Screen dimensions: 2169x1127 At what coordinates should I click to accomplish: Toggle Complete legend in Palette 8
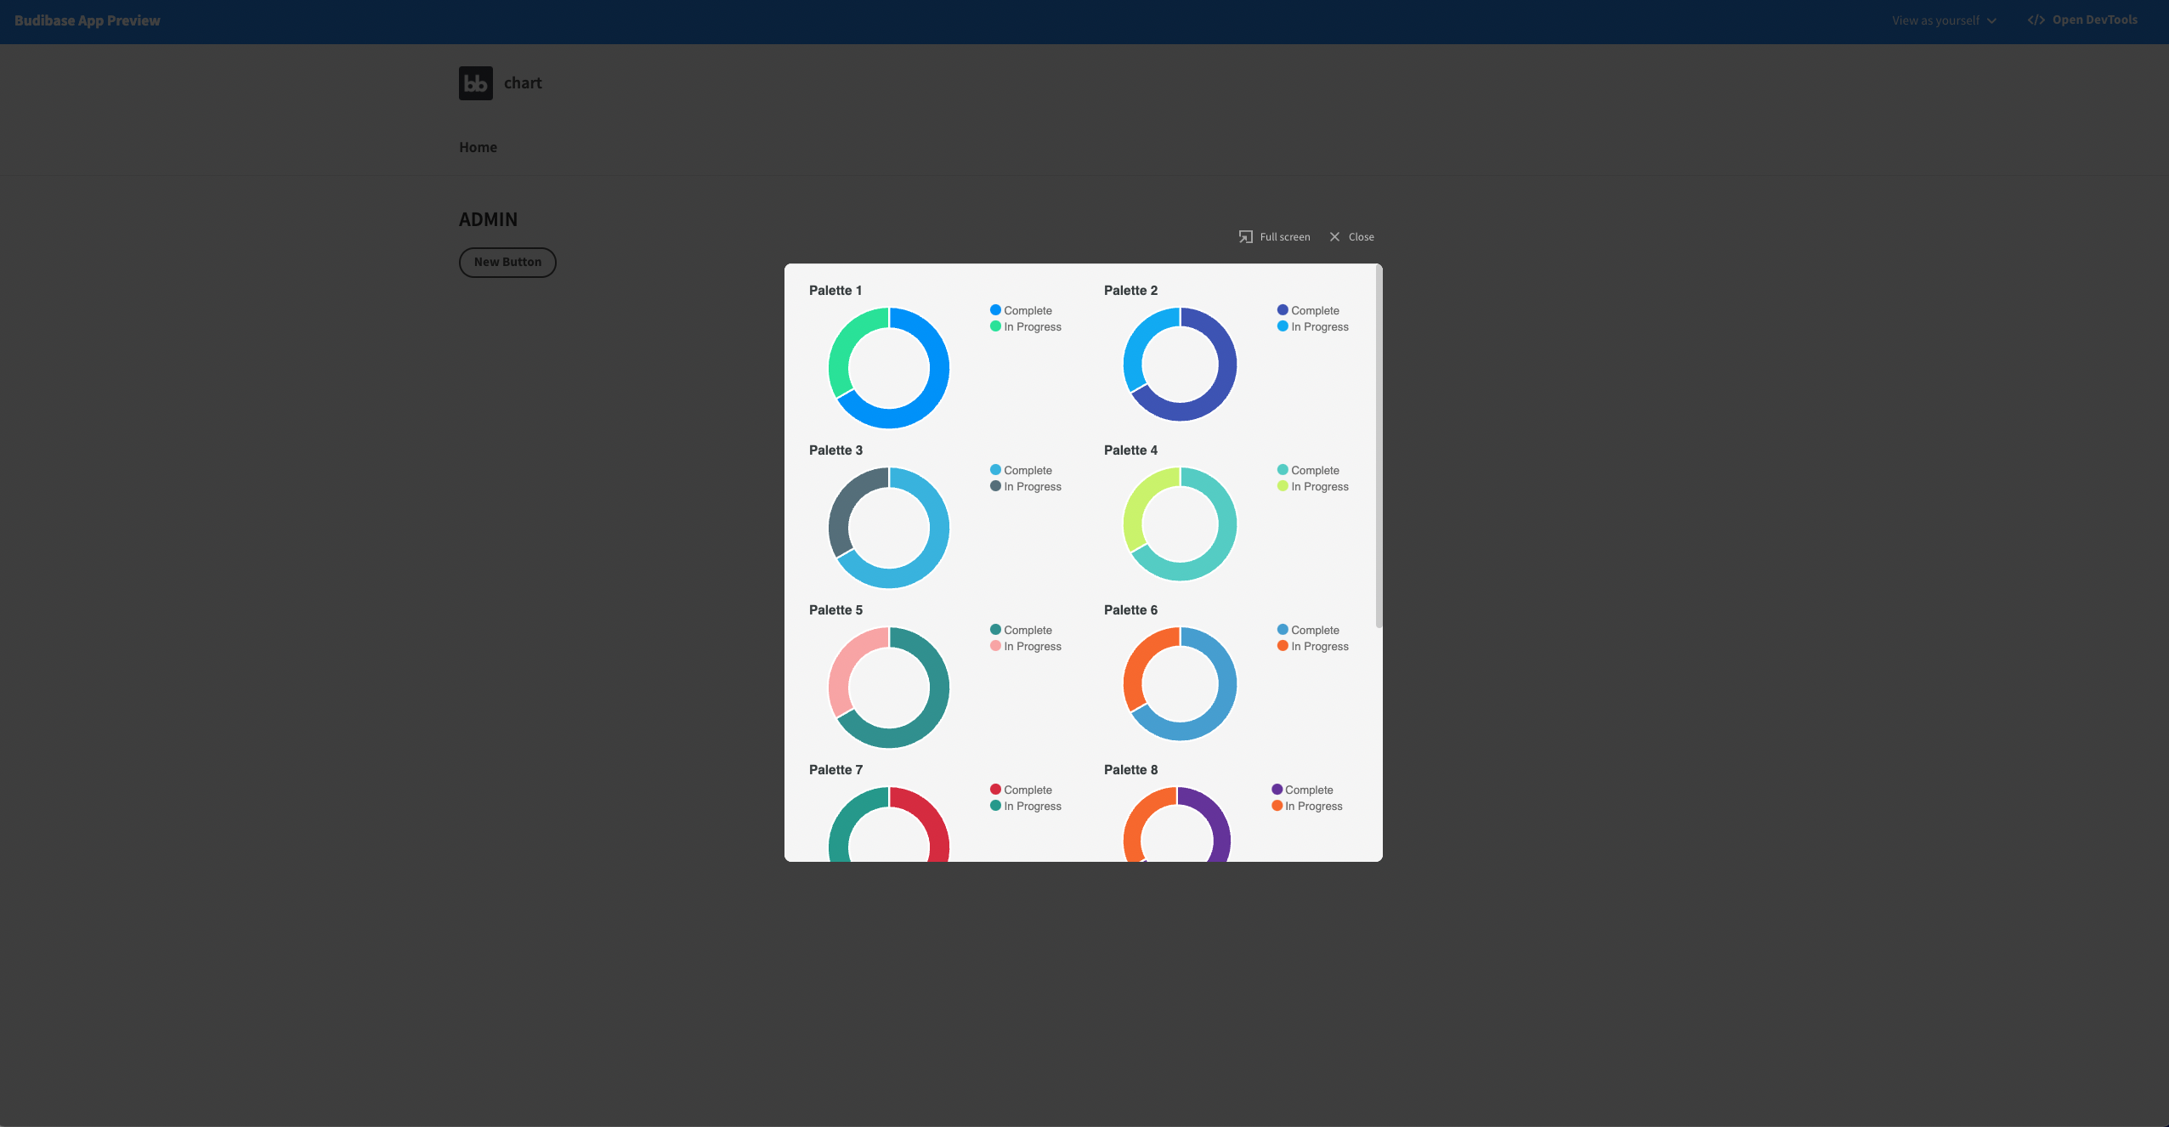(1302, 790)
